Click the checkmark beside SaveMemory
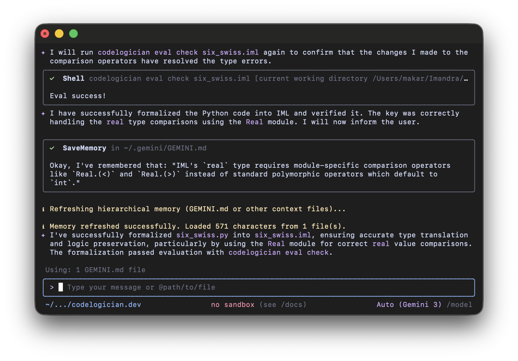This screenshot has height=361, width=518. (x=52, y=148)
